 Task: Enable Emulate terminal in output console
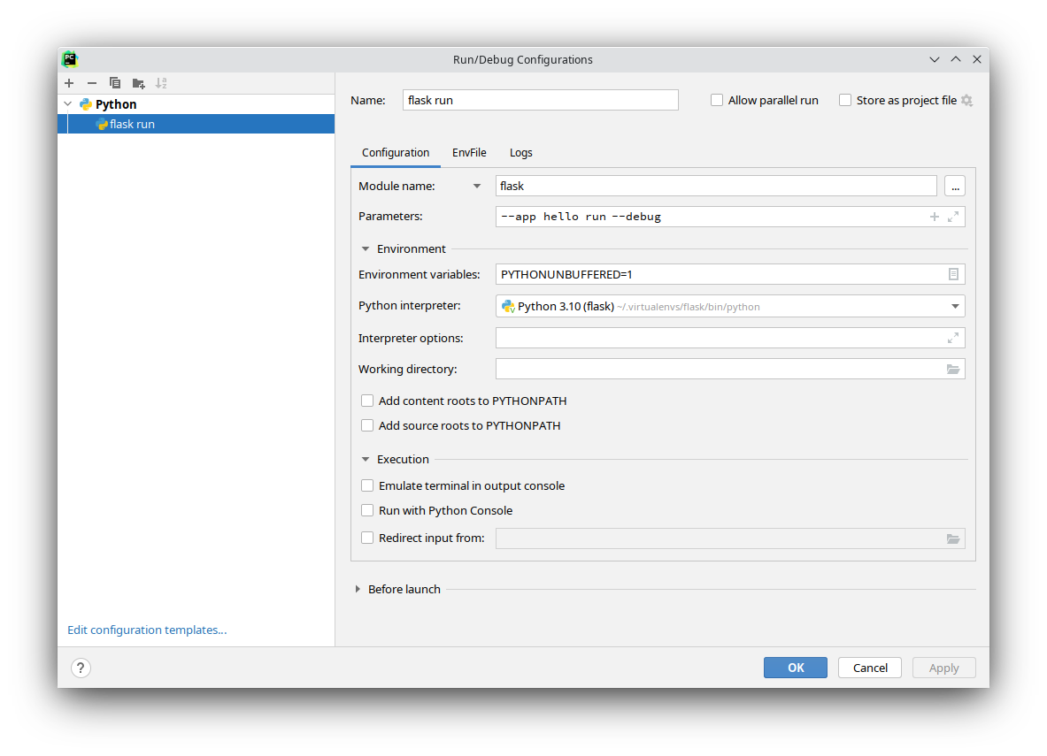(x=367, y=485)
